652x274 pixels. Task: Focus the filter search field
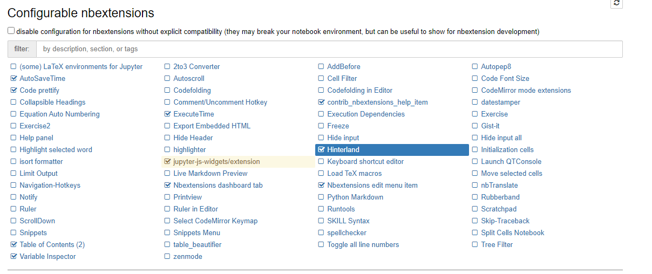(x=329, y=49)
